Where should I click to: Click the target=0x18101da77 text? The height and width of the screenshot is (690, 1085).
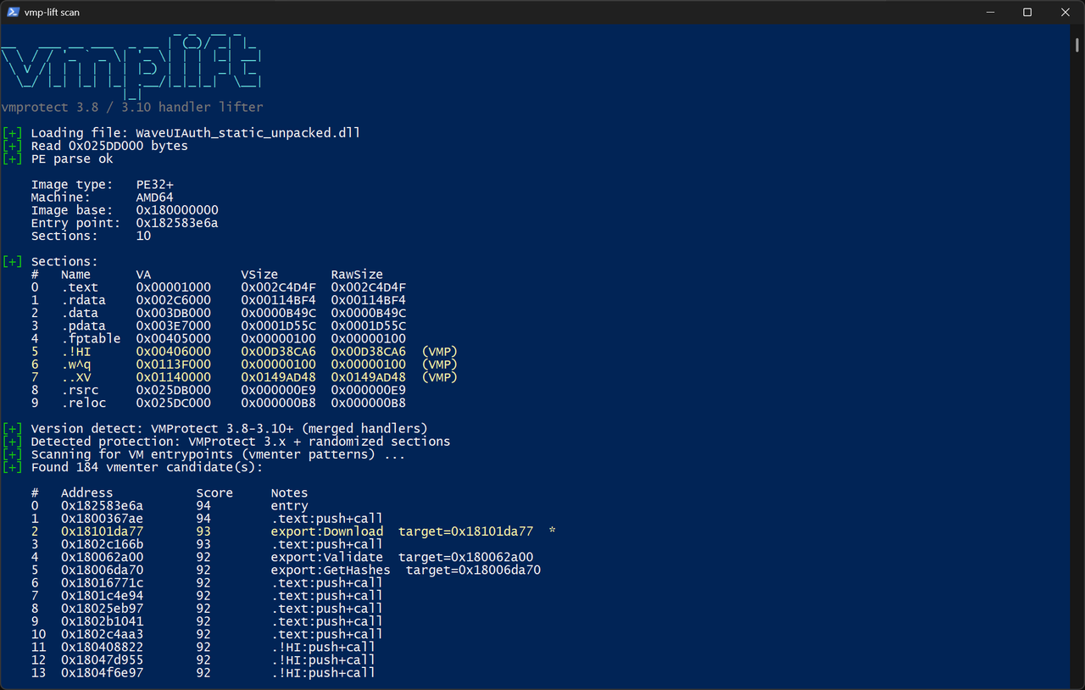(x=465, y=531)
